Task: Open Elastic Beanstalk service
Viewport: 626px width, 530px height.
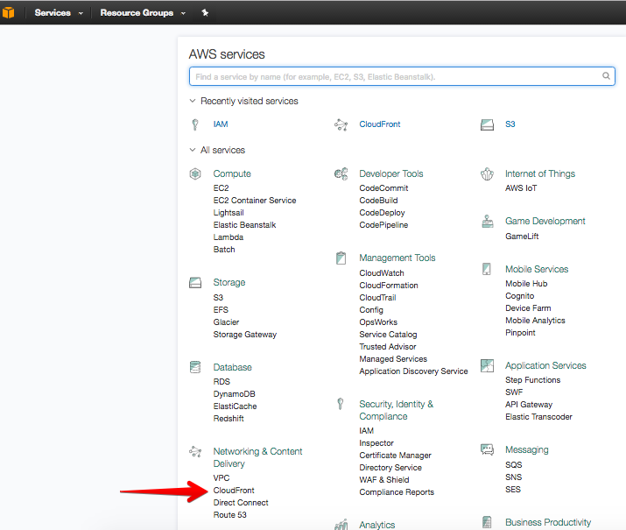Action: click(x=244, y=225)
